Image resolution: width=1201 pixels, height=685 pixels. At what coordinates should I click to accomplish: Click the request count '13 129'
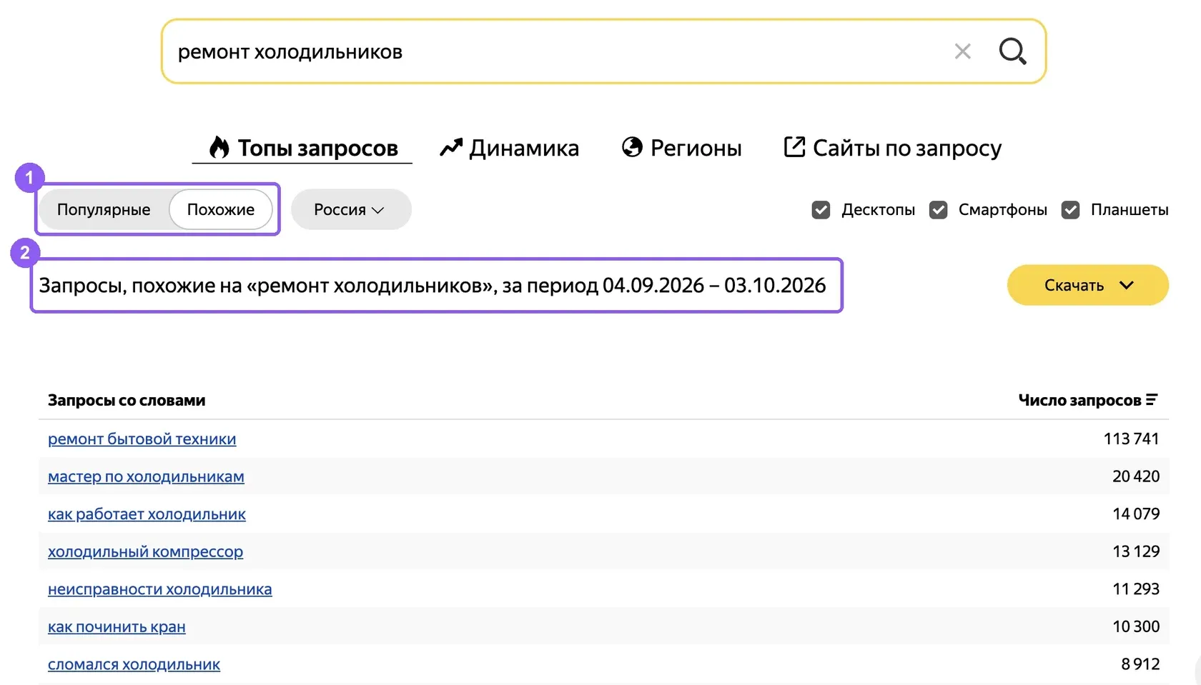(x=1136, y=551)
